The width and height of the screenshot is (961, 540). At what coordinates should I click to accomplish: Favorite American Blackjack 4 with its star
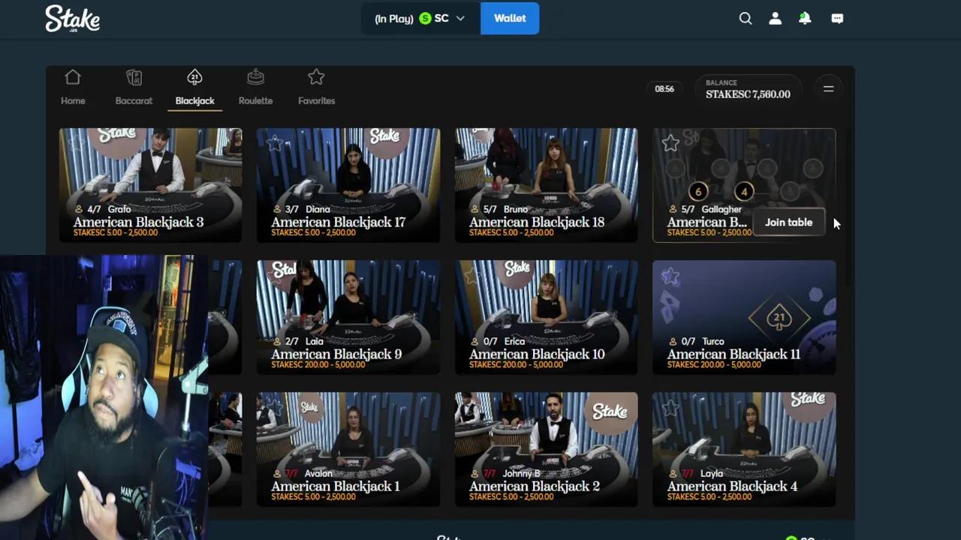tap(670, 408)
